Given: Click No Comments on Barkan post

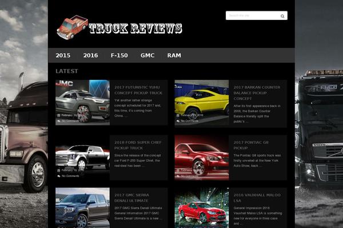Looking at the screenshot, I should click(190, 121).
